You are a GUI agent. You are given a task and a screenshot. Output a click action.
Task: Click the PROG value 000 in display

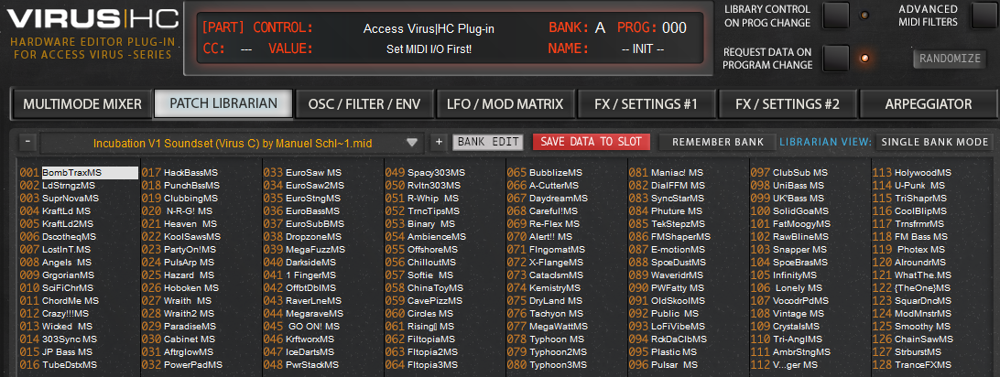tap(674, 28)
